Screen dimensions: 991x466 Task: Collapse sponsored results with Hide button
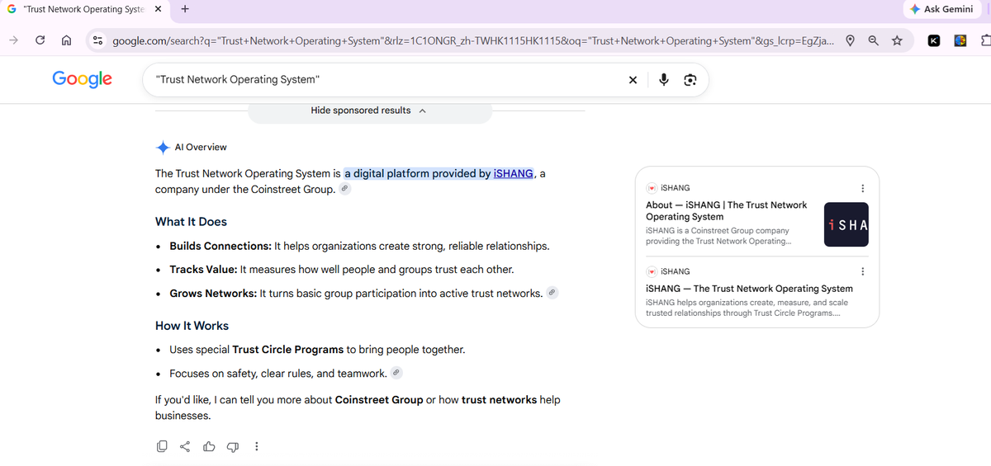tap(369, 111)
